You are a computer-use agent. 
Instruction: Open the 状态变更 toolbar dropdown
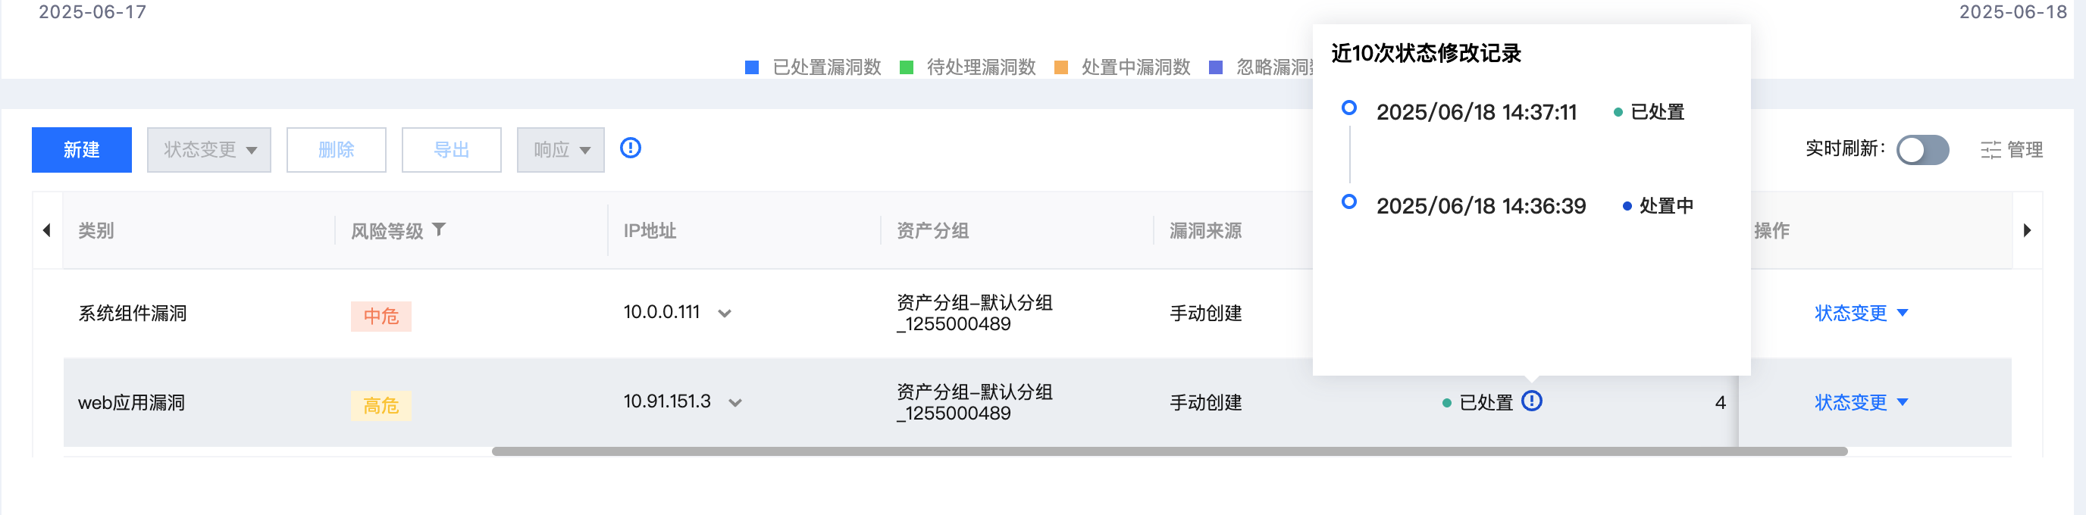click(x=209, y=149)
